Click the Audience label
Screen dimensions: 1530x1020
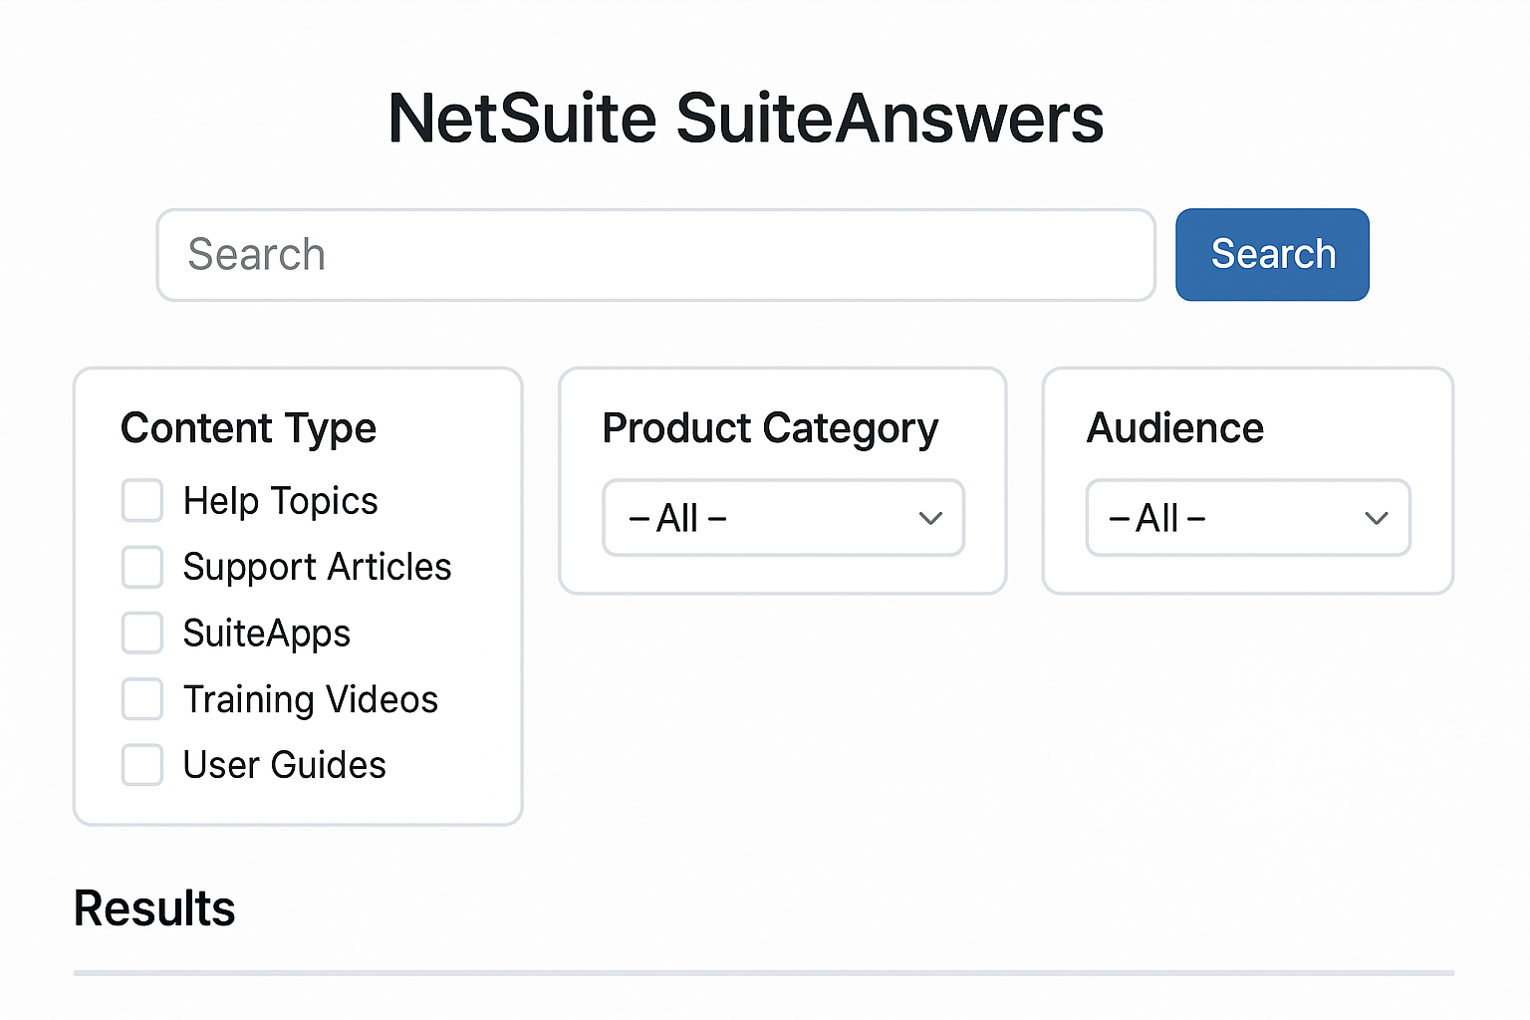coord(1175,428)
